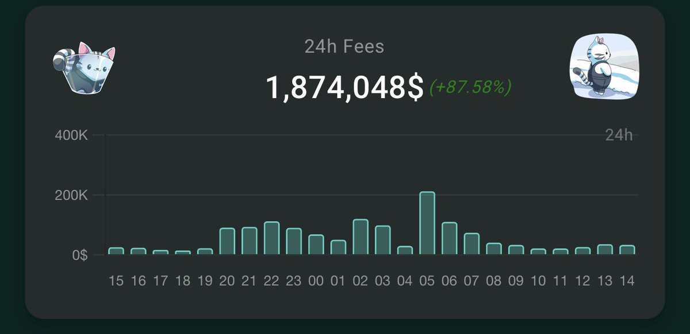Screen dimensions: 690x334
Task: Select the bar for hour 16
Action: 138,251
